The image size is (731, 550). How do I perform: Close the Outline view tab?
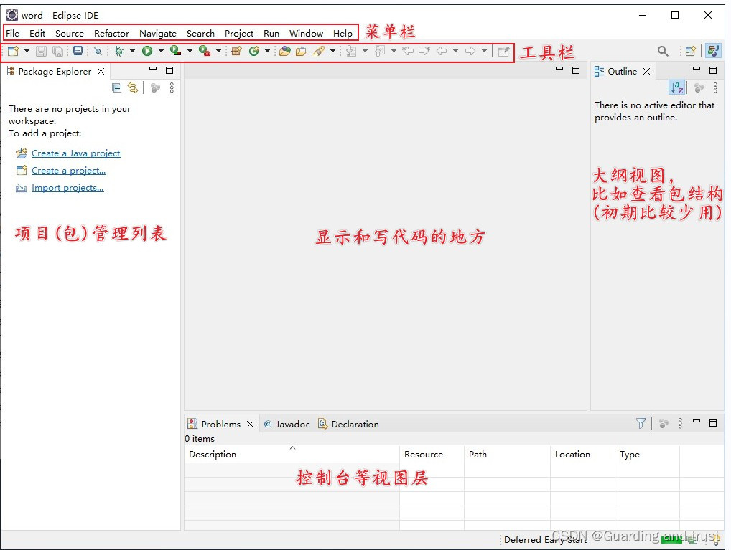[x=646, y=71]
